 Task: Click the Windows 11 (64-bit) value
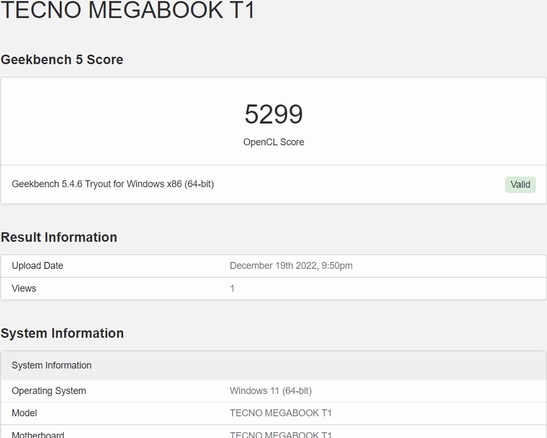[271, 391]
